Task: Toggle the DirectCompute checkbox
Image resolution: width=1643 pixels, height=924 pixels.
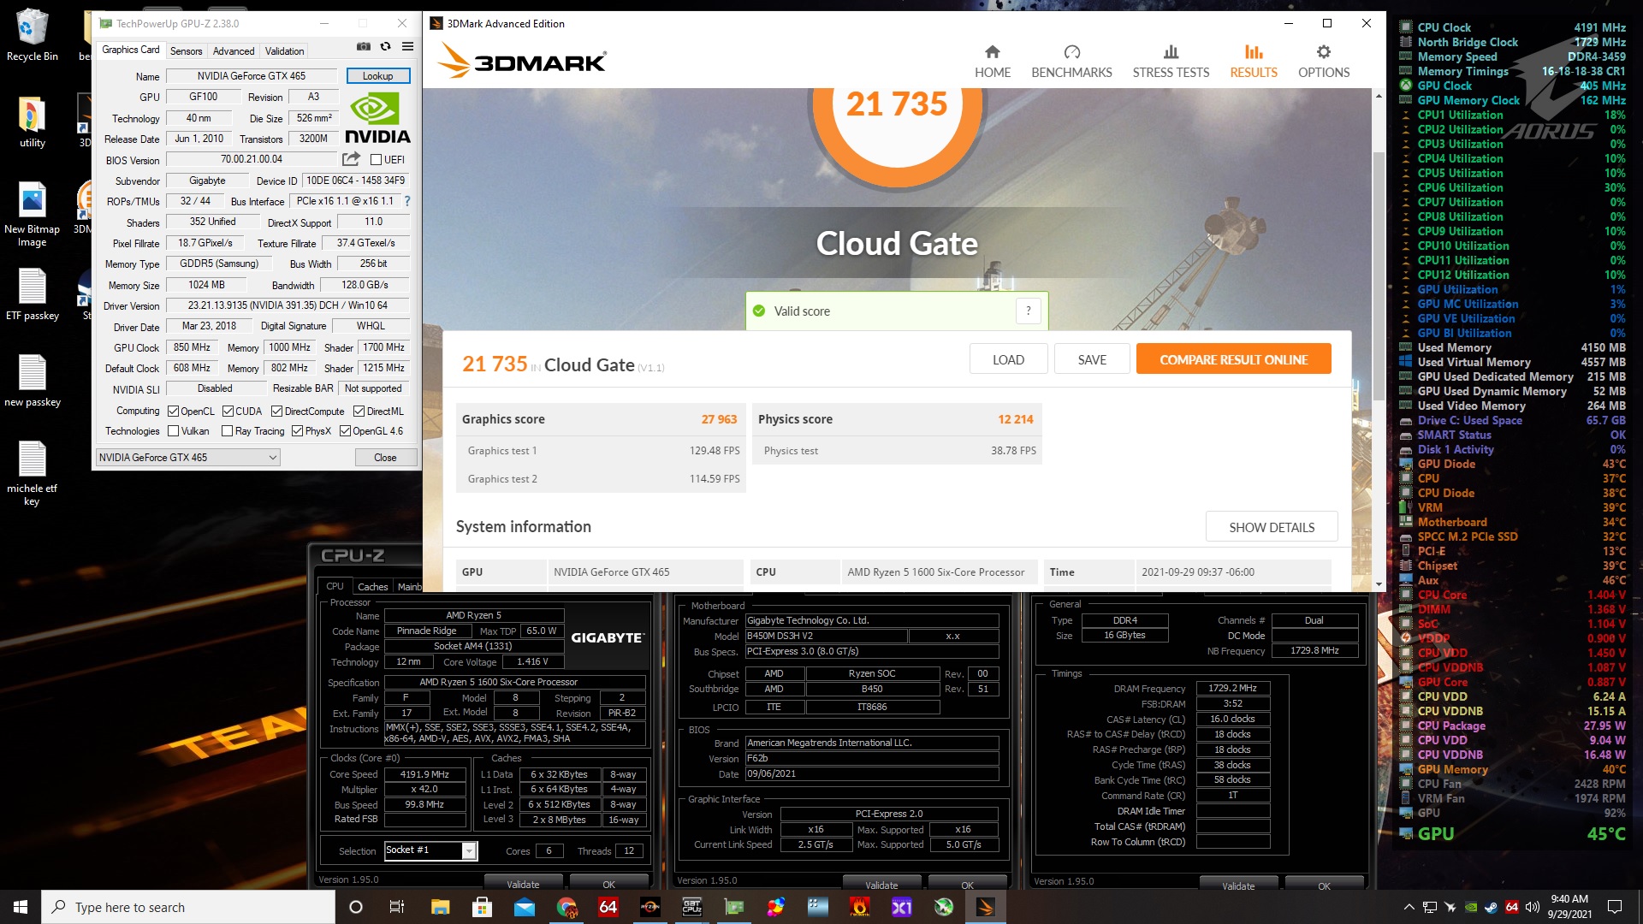Action: [276, 412]
